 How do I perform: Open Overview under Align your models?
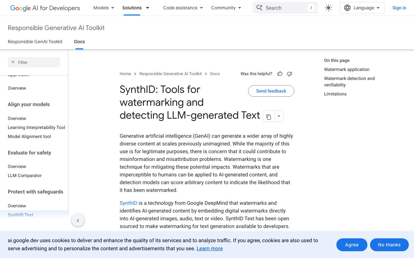(17, 118)
